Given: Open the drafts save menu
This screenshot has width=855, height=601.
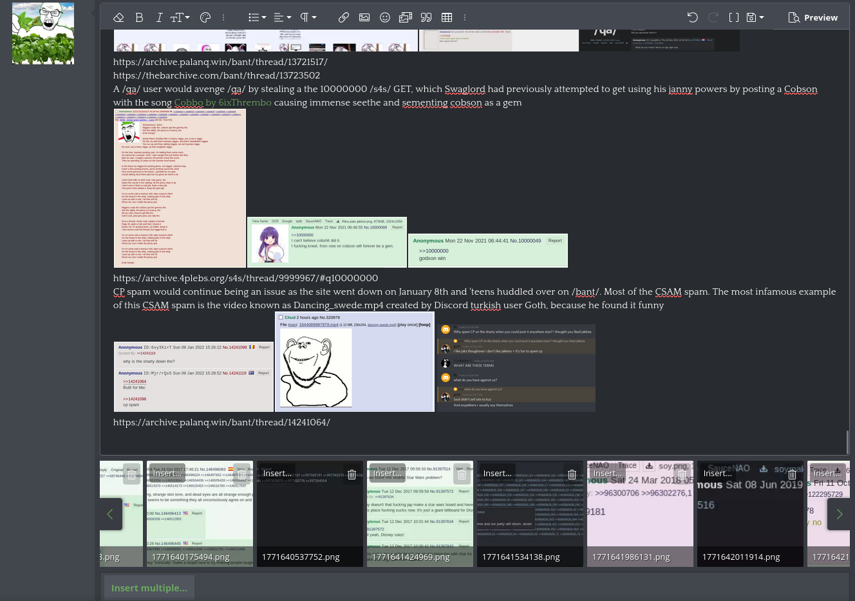Looking at the screenshot, I should (x=755, y=17).
